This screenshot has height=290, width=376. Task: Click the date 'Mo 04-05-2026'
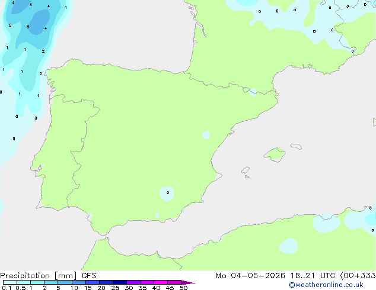(250, 276)
